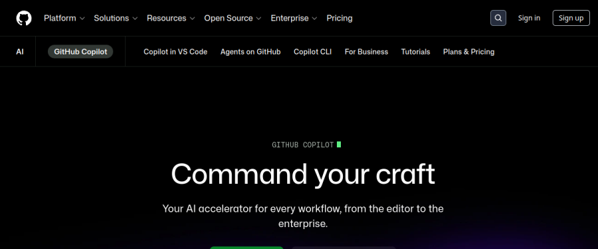598x249 pixels.
Task: Open the Tutorials page
Action: (x=416, y=52)
